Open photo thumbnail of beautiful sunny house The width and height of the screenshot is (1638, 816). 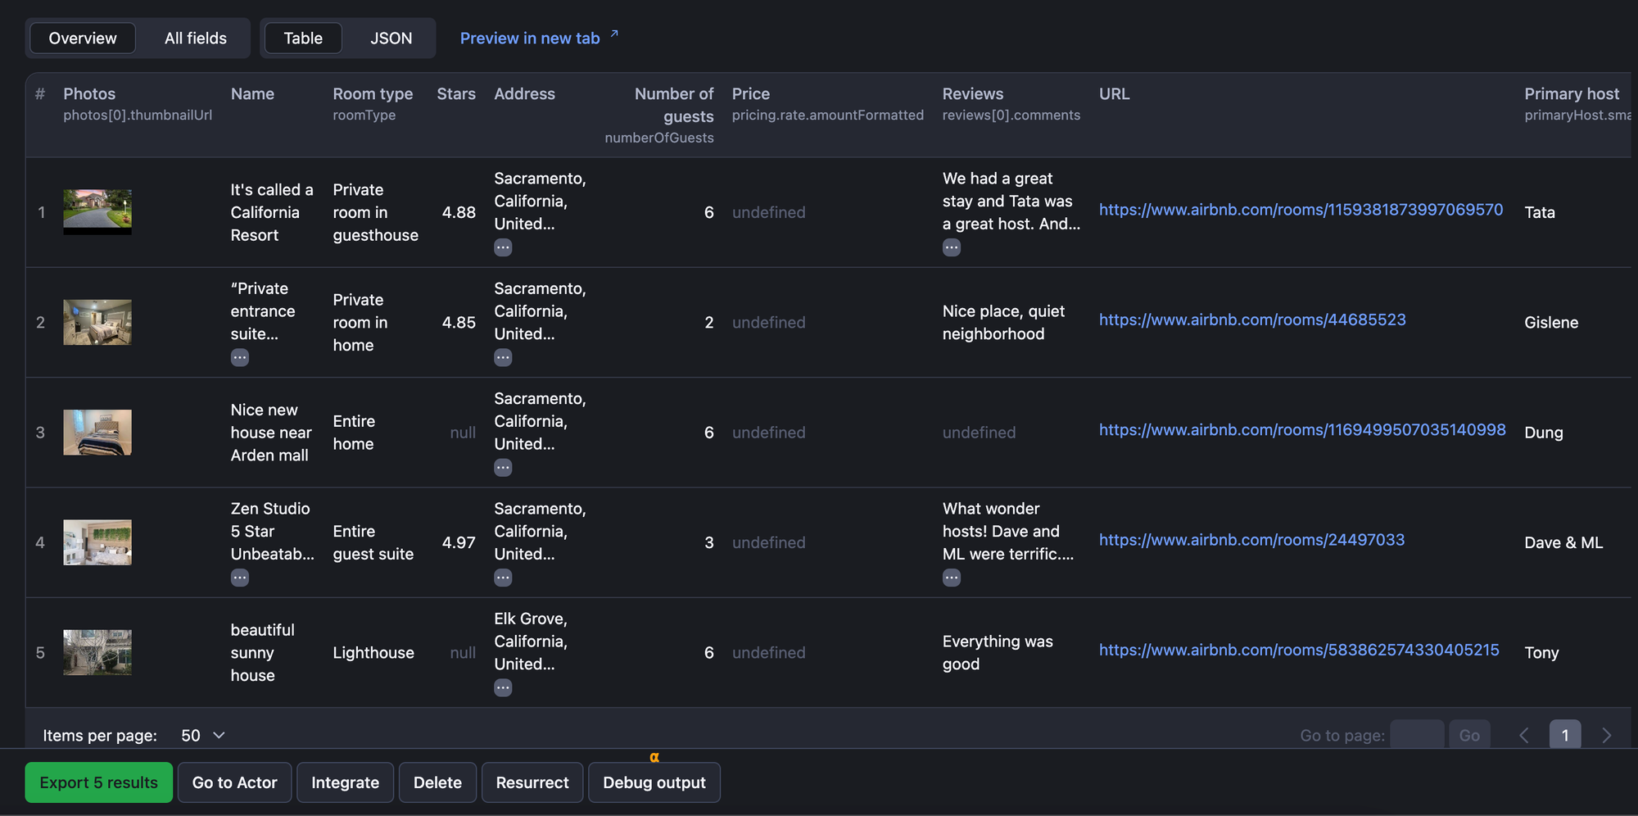(97, 652)
